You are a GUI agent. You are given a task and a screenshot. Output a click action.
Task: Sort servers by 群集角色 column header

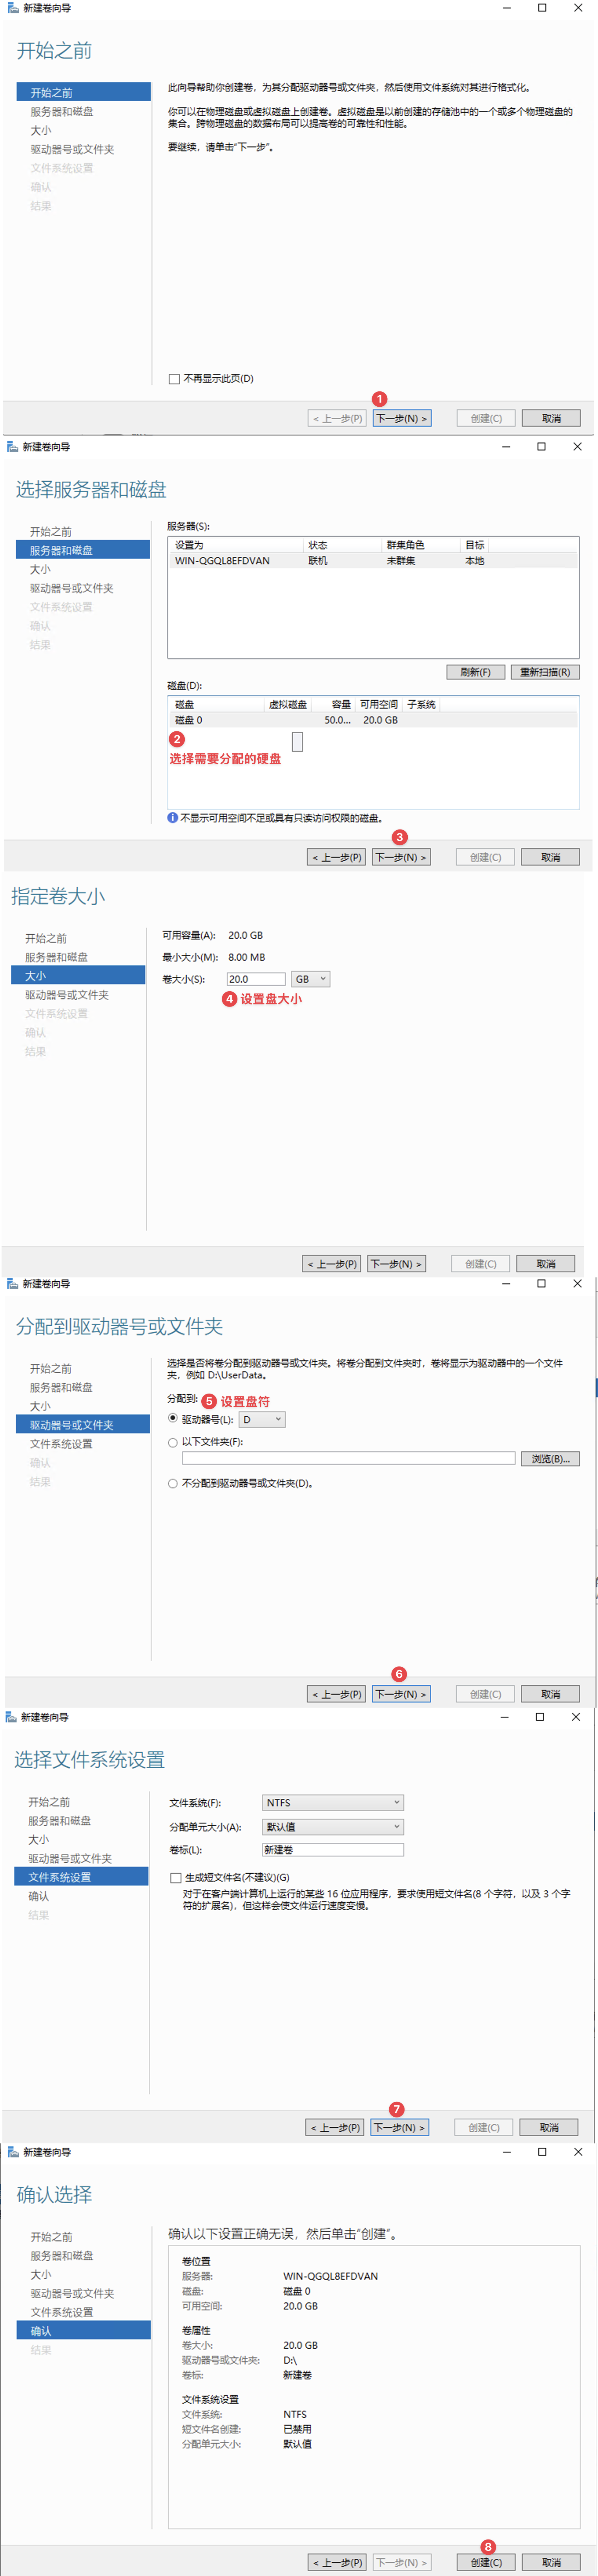pyautogui.click(x=421, y=545)
